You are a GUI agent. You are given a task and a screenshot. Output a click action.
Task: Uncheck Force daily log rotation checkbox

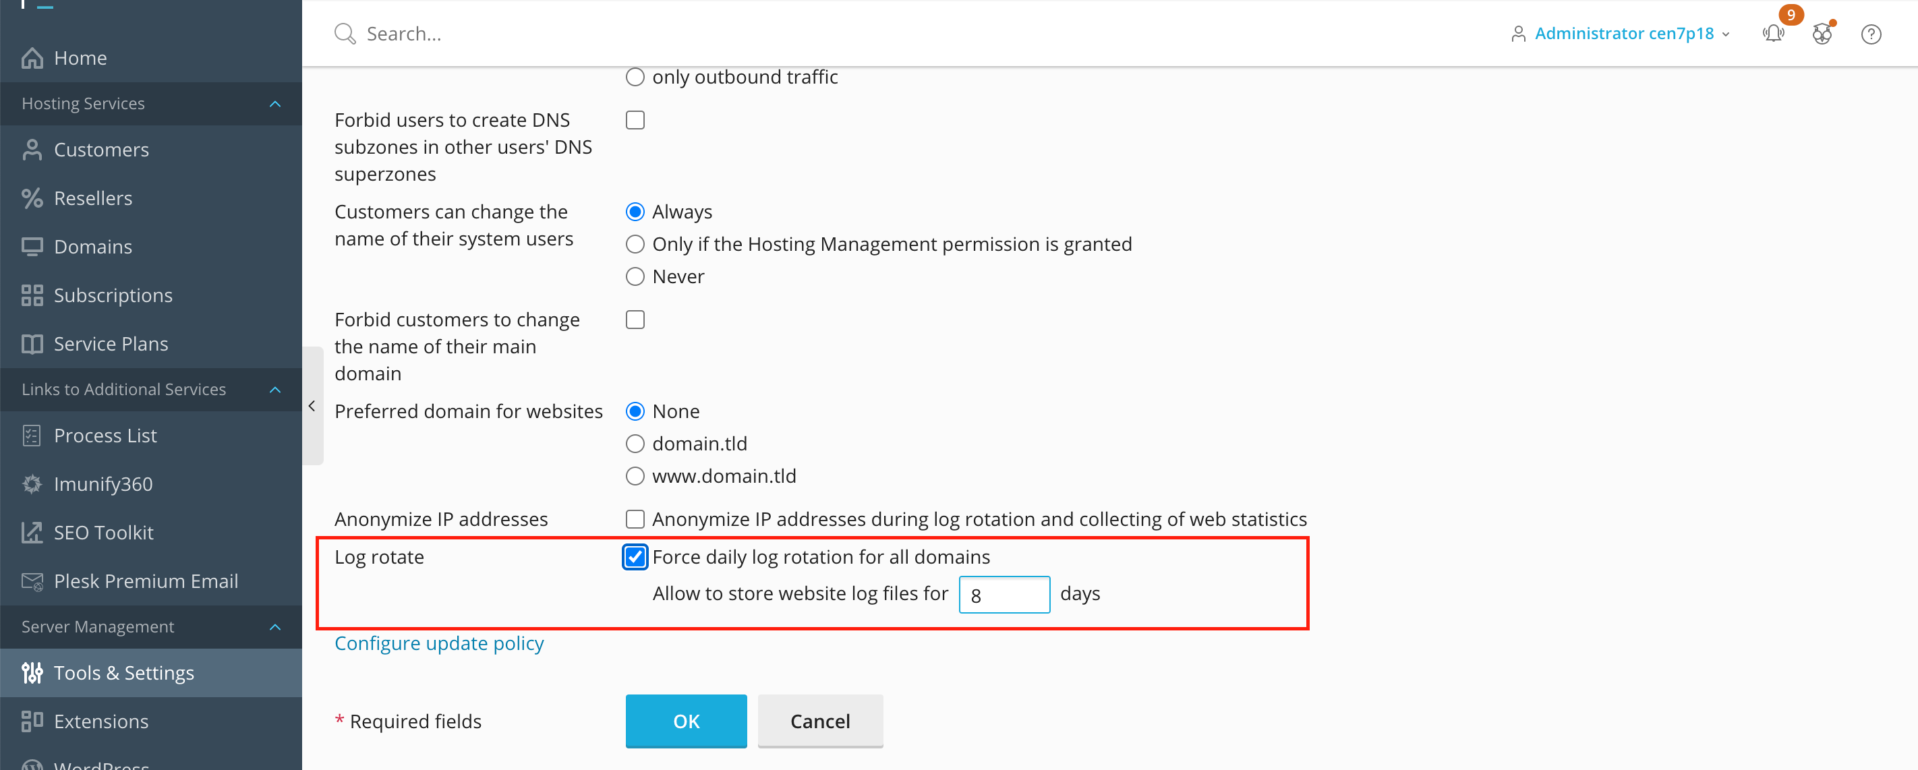[x=635, y=557]
